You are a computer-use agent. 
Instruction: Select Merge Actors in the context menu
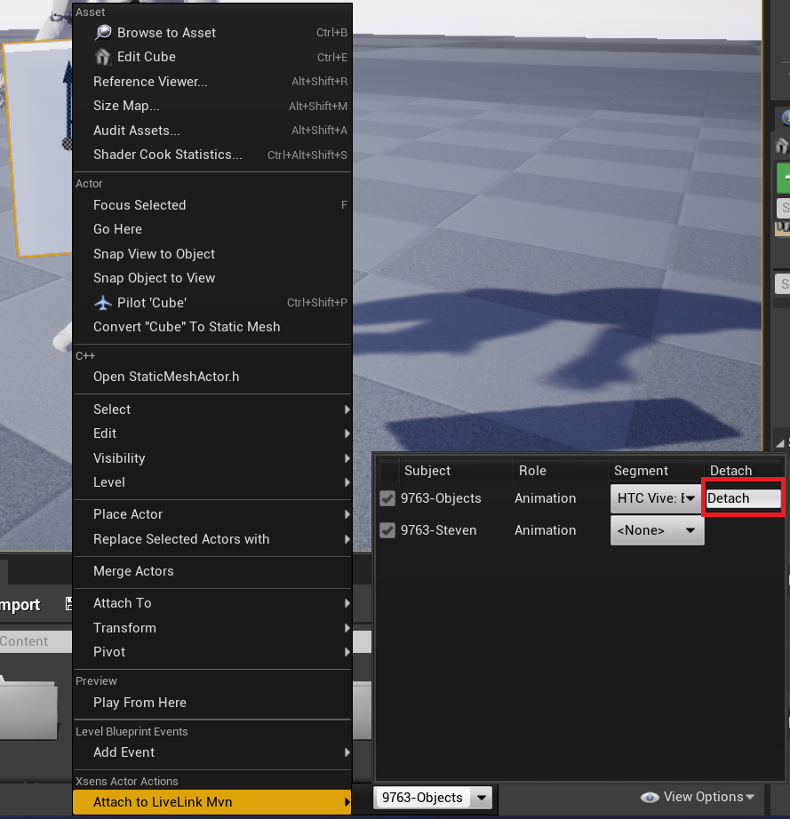pos(134,571)
